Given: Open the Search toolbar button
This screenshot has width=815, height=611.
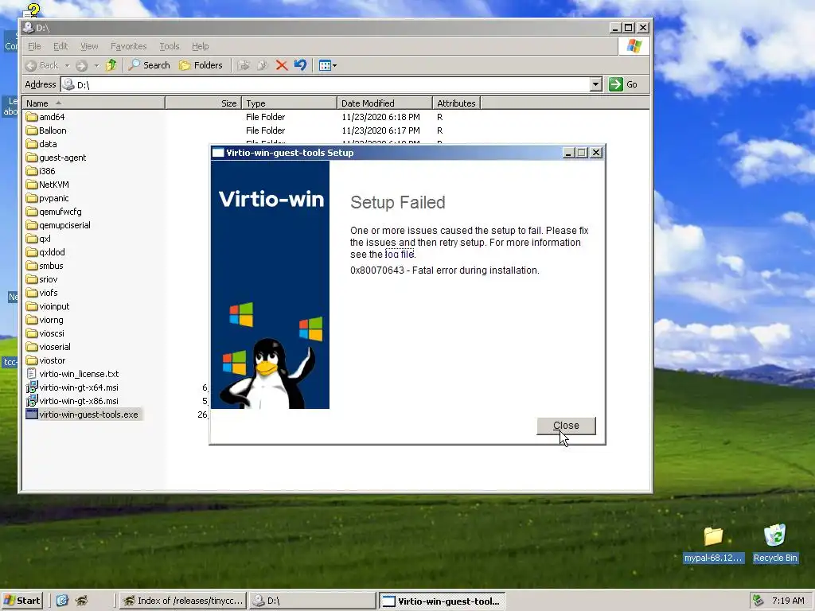Looking at the screenshot, I should [x=150, y=65].
